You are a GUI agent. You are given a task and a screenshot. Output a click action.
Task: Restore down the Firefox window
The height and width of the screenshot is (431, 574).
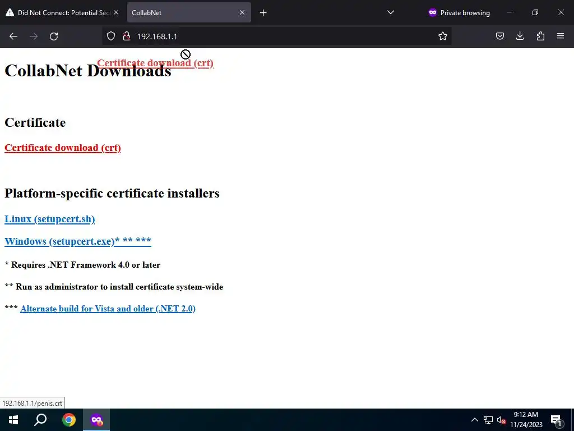(x=535, y=12)
